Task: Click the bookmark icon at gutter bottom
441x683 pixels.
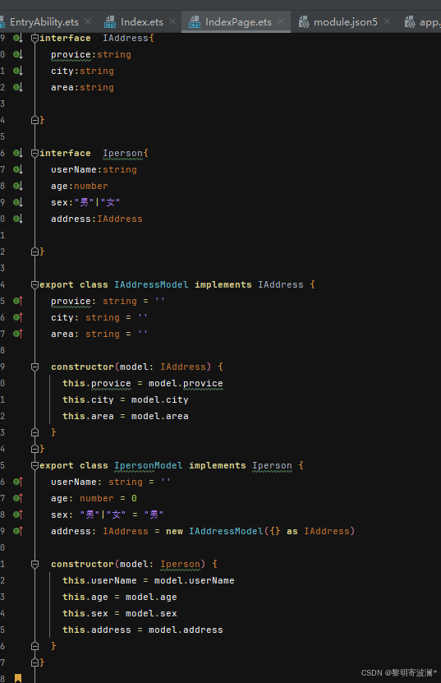Action: pyautogui.click(x=18, y=678)
